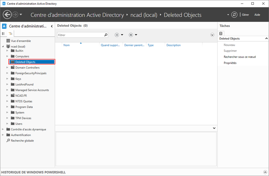Click the refresh icon in the header
This screenshot has width=269, height=176.
click(234, 15)
